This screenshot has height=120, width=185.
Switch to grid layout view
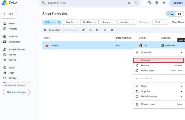pyautogui.click(x=179, y=14)
